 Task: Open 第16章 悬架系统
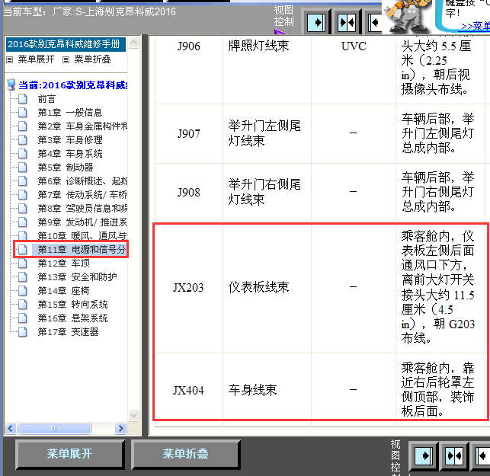pyautogui.click(x=72, y=318)
